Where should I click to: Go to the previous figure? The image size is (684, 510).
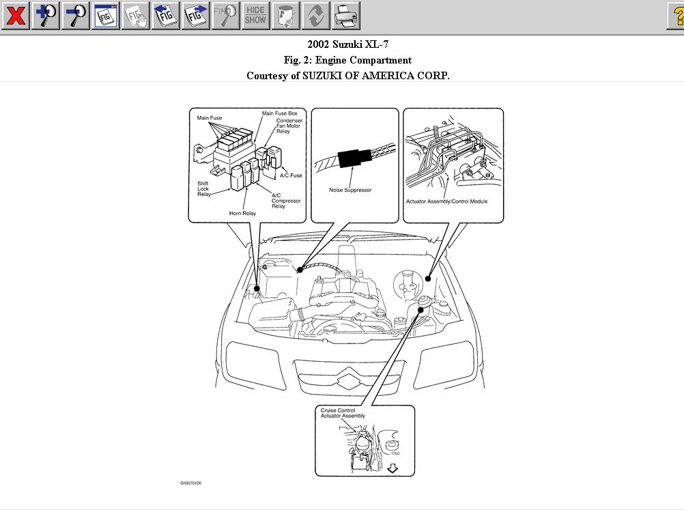pos(166,16)
